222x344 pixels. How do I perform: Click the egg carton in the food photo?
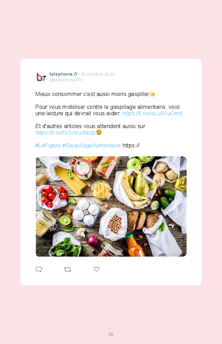pos(86,212)
